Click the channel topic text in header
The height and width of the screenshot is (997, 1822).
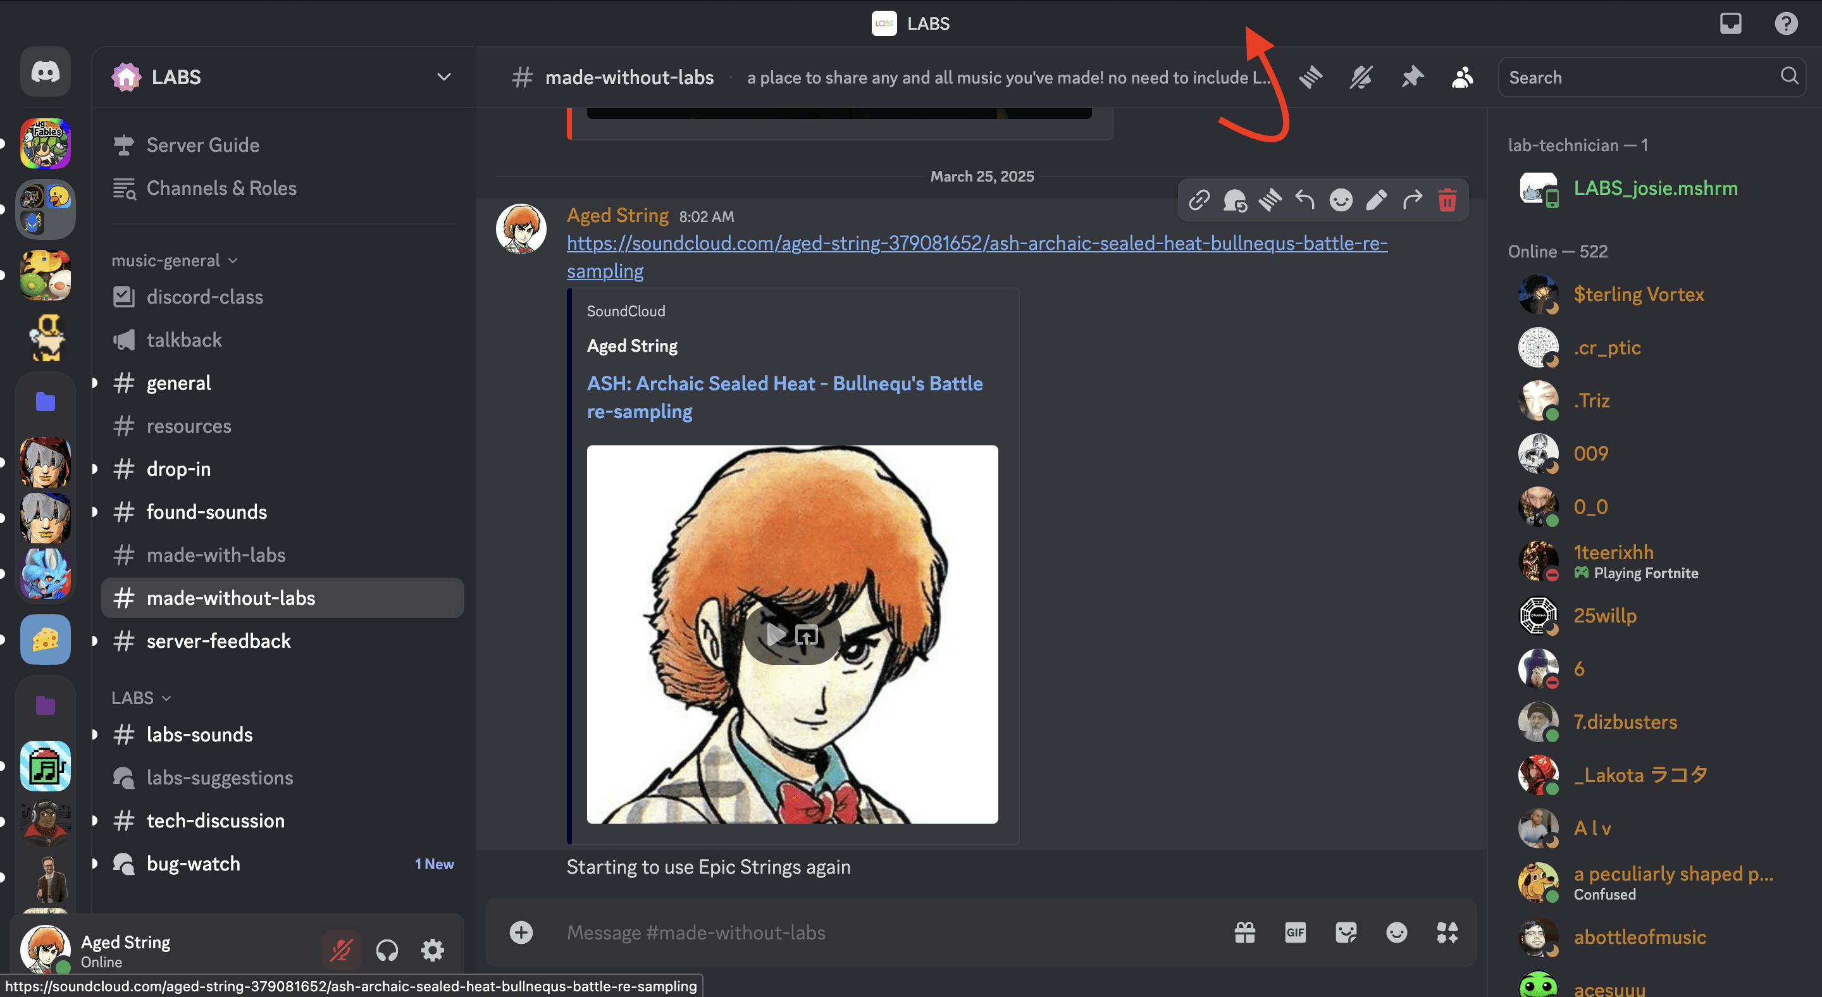(1009, 77)
